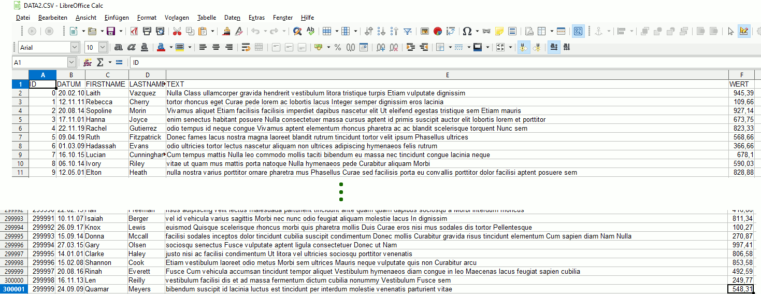
Task: Click the Merge and Center Cells icon
Action: click(x=259, y=47)
